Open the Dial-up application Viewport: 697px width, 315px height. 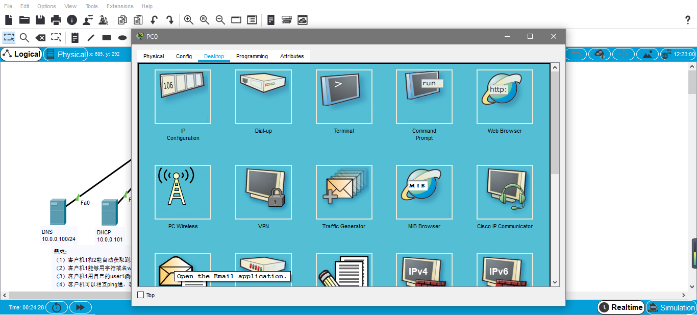(x=263, y=97)
